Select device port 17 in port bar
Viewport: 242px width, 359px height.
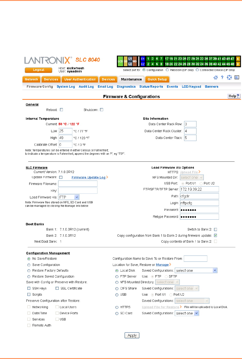tap(167, 59)
